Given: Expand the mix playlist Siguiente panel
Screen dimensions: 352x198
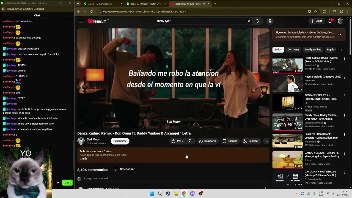Looking at the screenshot, I should pos(341,35).
